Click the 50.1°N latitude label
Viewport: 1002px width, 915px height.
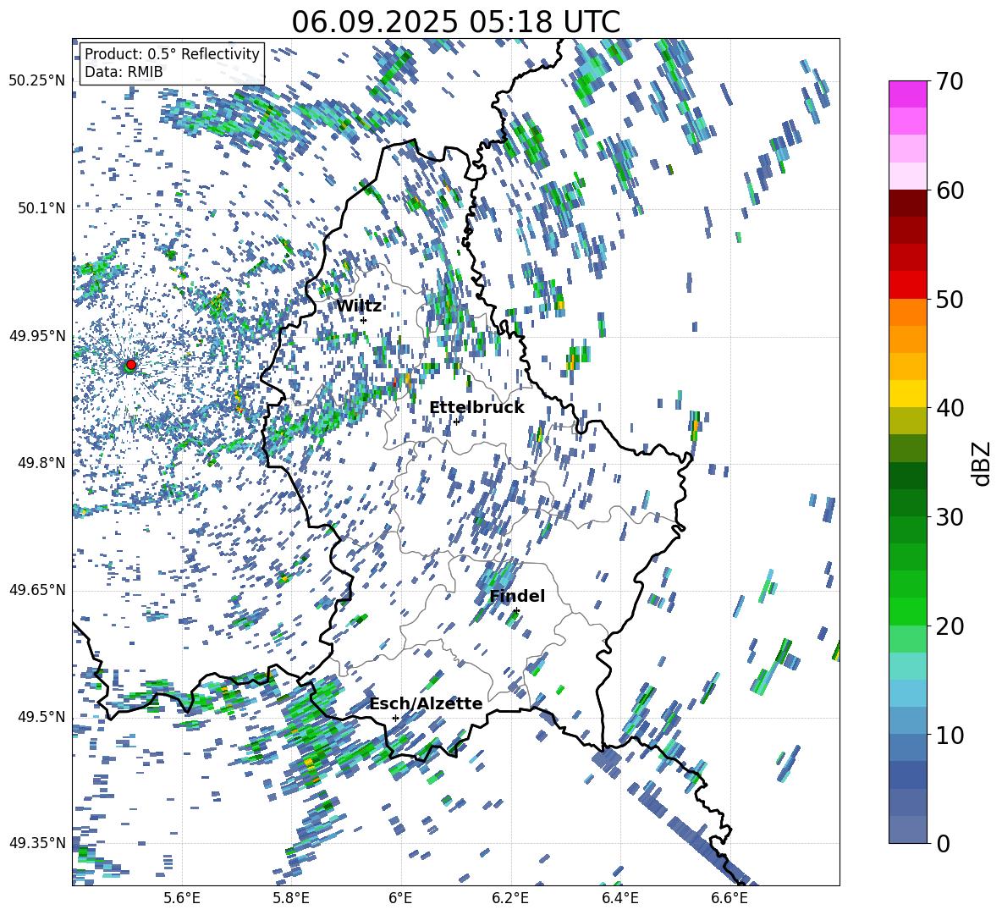[x=41, y=208]
